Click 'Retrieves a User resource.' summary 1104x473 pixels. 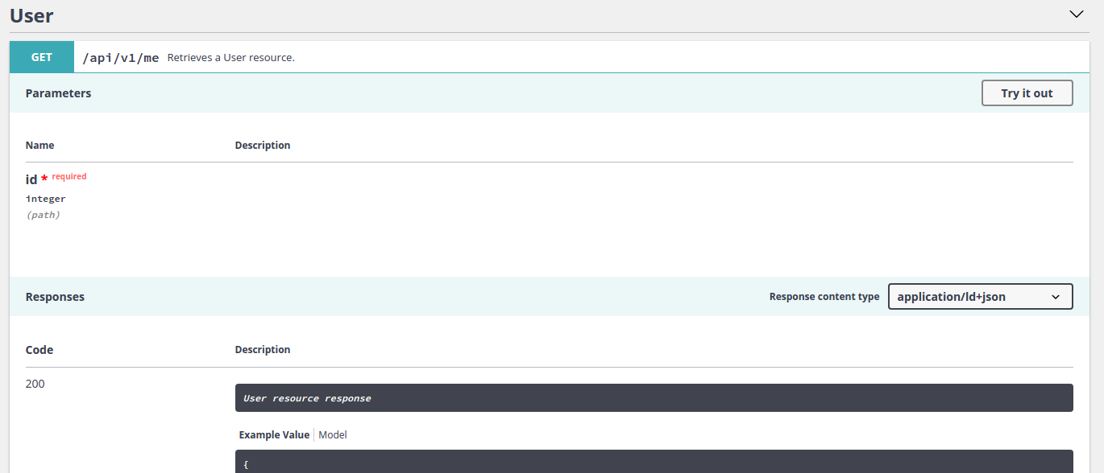(x=231, y=58)
